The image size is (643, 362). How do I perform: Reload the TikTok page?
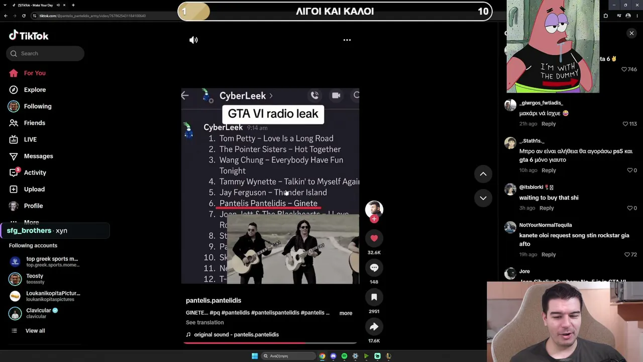point(24,16)
